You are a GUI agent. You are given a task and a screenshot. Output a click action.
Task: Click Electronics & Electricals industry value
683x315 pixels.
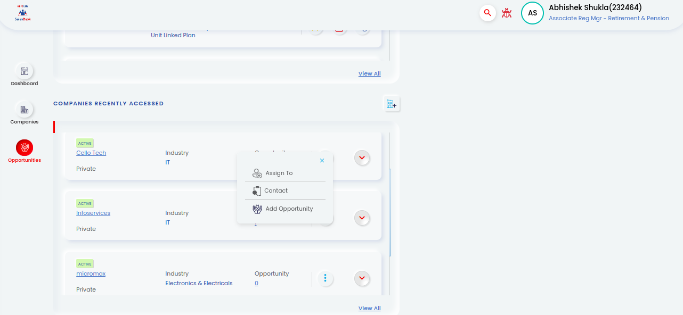[x=199, y=283]
